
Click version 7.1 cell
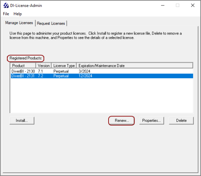[x=40, y=71]
